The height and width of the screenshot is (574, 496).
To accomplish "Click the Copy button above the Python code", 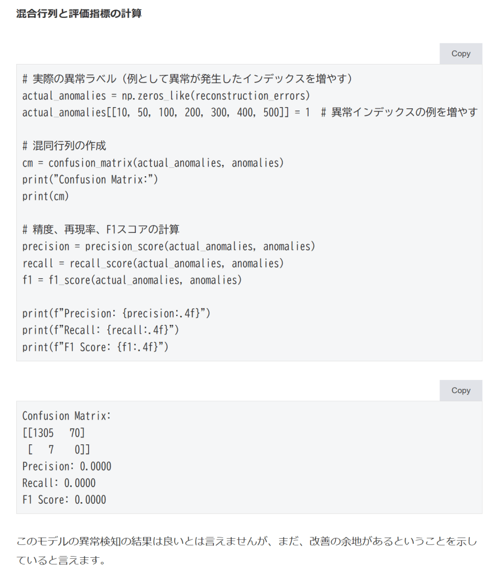I will point(460,54).
